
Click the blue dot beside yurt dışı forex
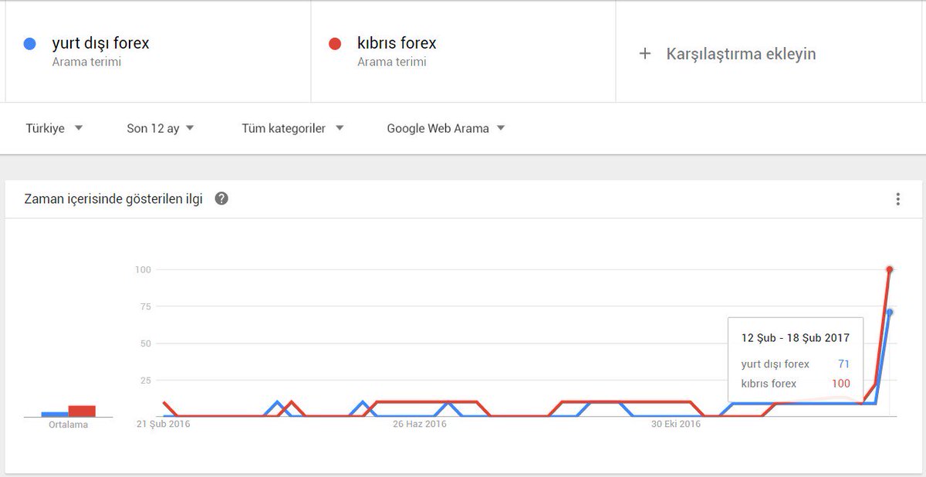pyautogui.click(x=30, y=44)
